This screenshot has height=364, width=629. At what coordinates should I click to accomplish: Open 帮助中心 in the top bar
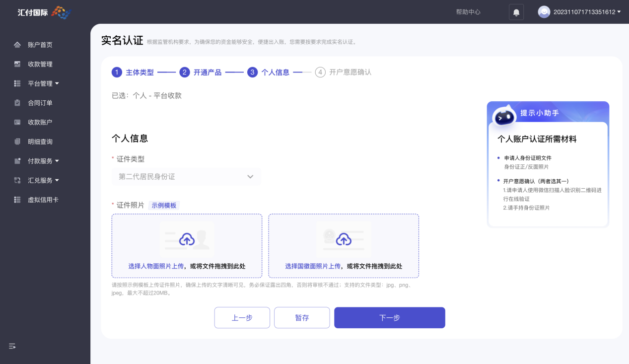pos(468,12)
